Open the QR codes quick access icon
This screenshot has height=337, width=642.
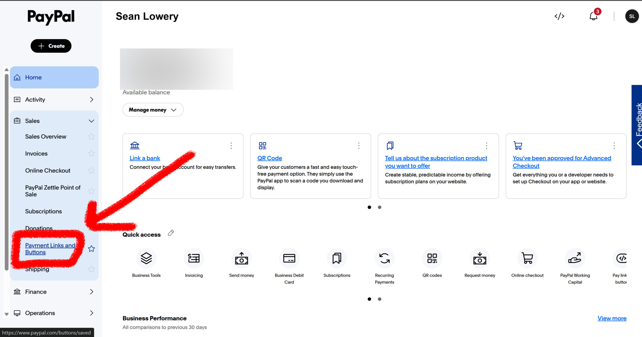pos(432,258)
